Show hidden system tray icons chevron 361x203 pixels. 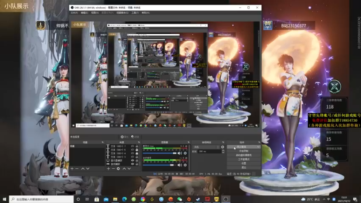pos(324,199)
